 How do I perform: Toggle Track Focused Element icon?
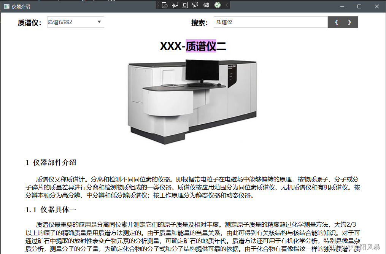[195, 5]
